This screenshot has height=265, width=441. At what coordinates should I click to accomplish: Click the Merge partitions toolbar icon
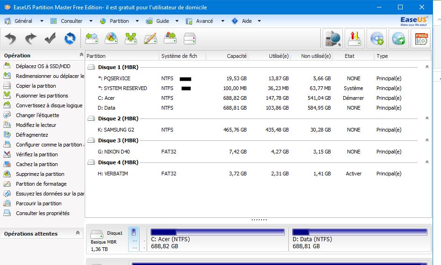(131, 38)
